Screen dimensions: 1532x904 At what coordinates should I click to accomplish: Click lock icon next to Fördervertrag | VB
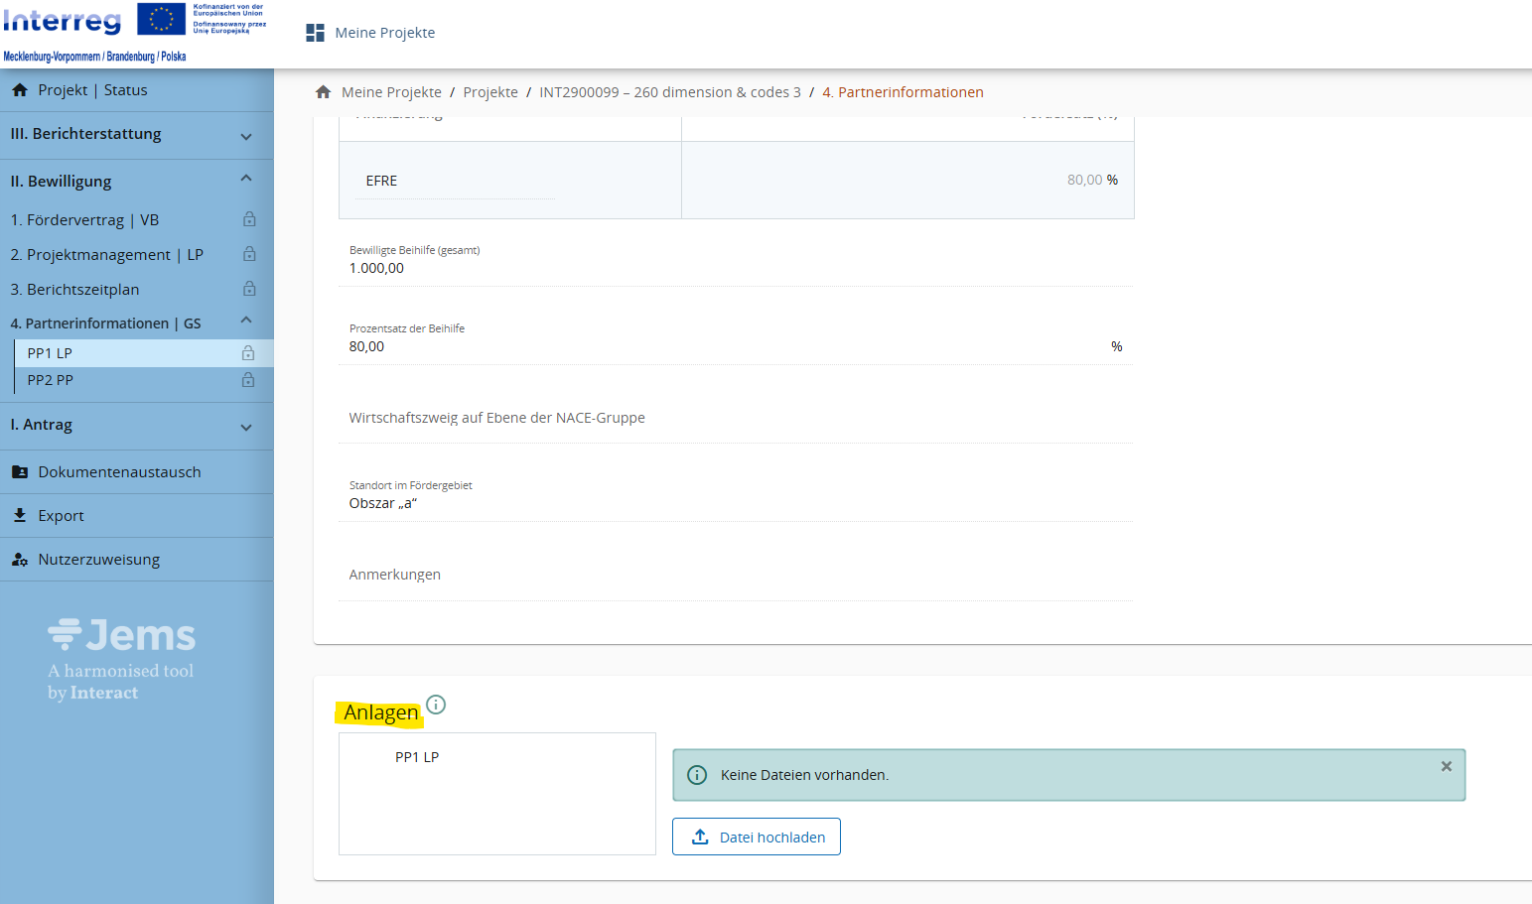[249, 219]
